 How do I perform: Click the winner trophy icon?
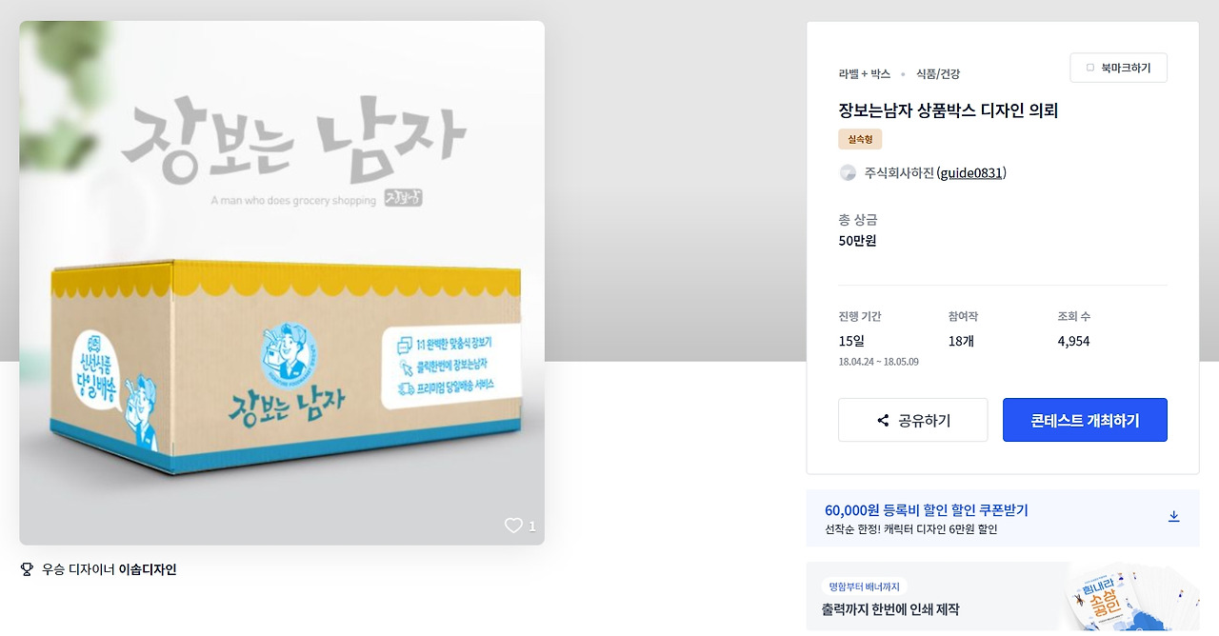(x=27, y=569)
